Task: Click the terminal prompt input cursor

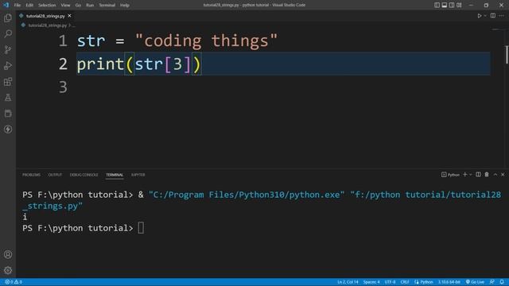Action: click(x=141, y=228)
